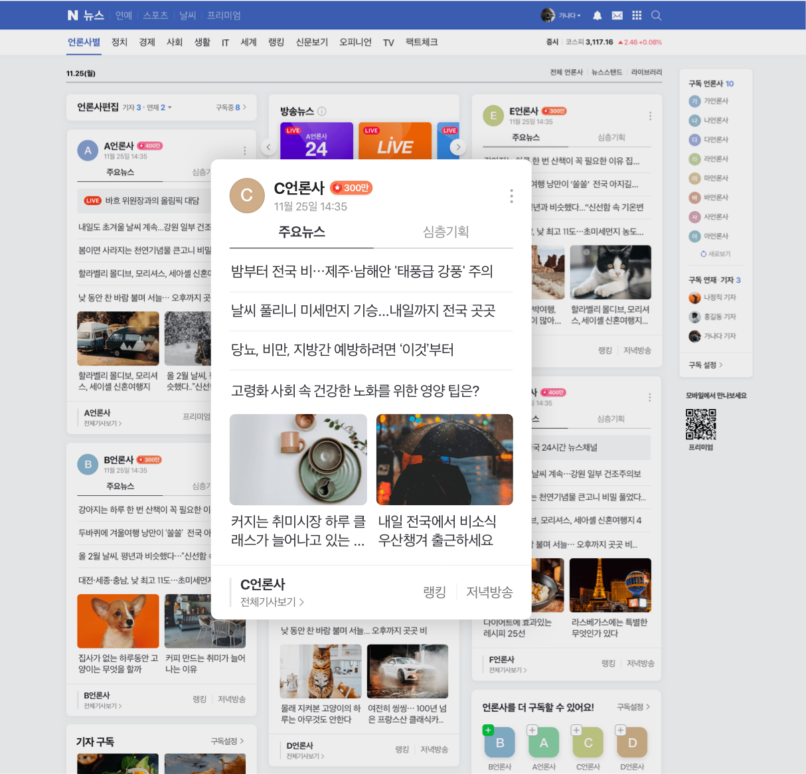Open the mail envelope icon in header
Image resolution: width=806 pixels, height=774 pixels.
click(x=617, y=15)
